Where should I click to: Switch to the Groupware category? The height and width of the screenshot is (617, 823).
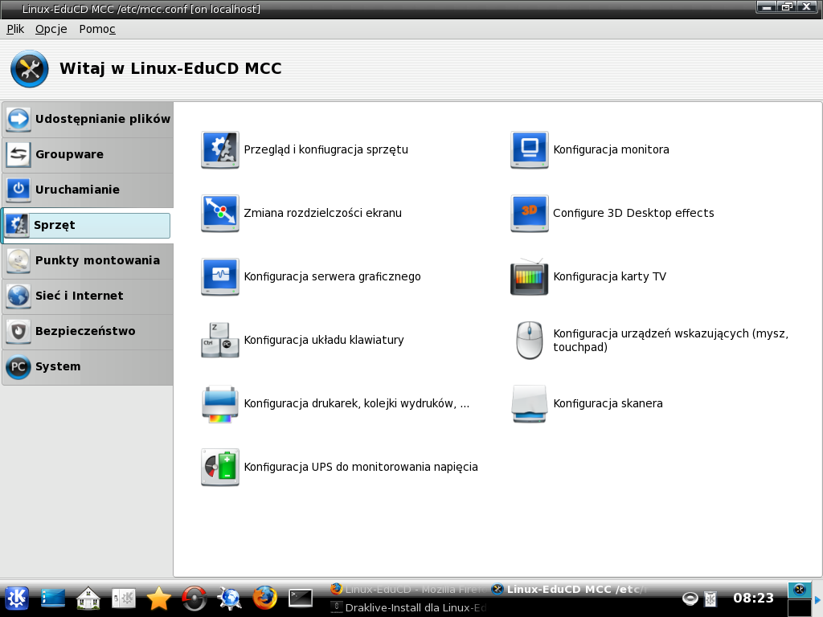point(88,154)
